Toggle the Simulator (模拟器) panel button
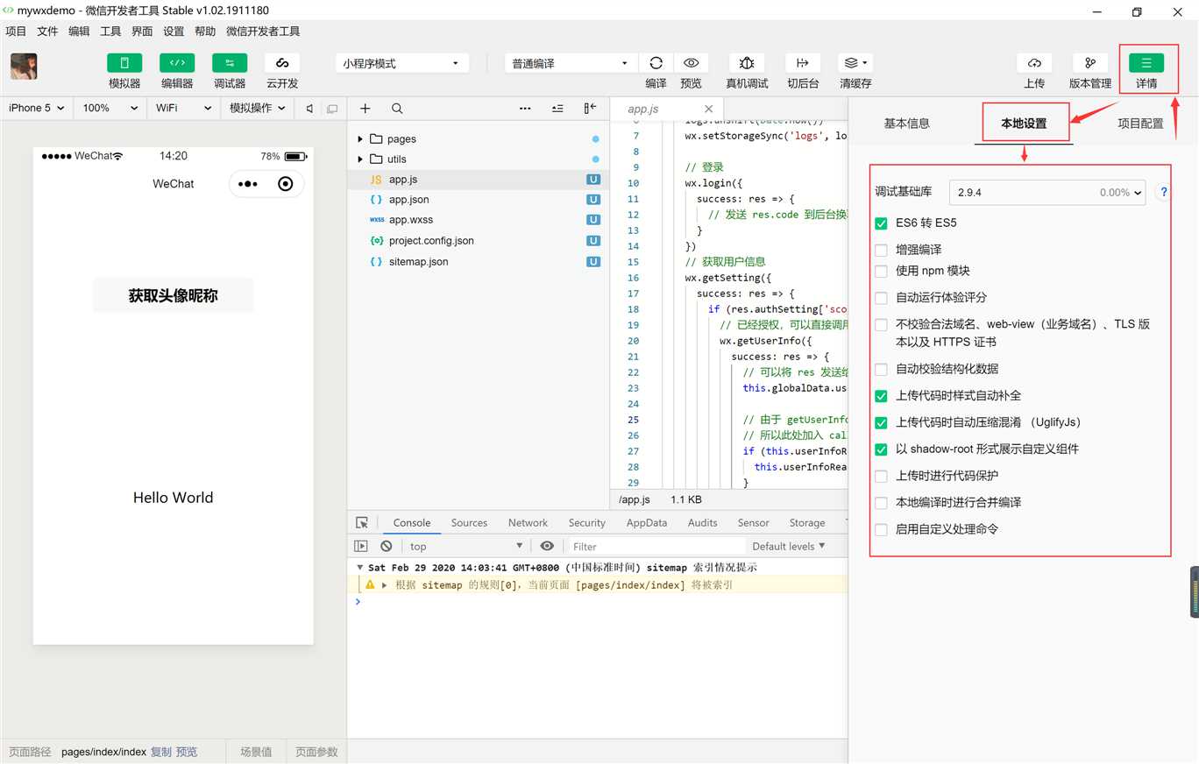1199x764 pixels. point(124,63)
